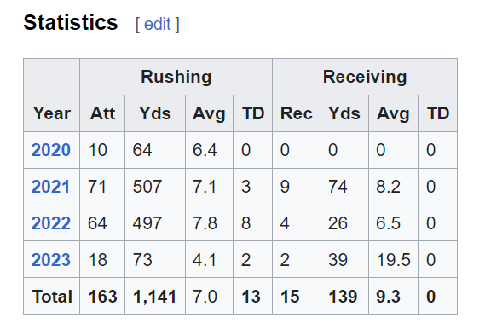Screen dimensions: 485x335
Task: Select the 507 rushing yards cell
Action: tap(155, 187)
